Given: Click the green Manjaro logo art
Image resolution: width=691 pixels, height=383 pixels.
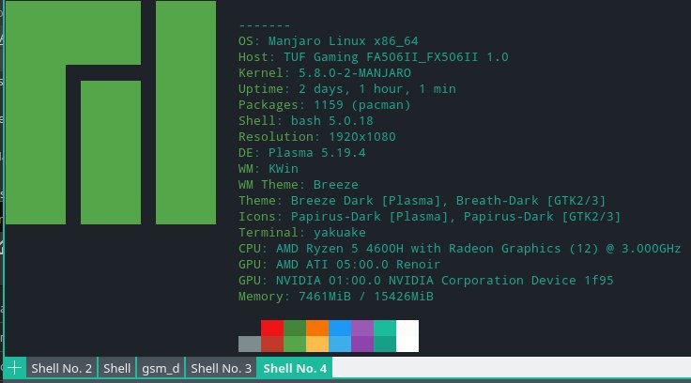Looking at the screenshot, I should (111, 113).
